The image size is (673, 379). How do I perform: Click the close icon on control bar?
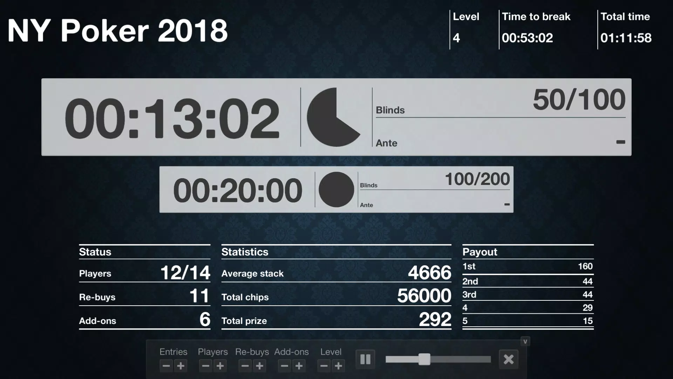(x=509, y=359)
